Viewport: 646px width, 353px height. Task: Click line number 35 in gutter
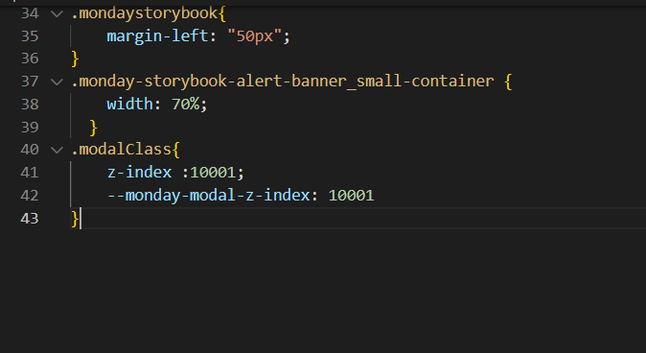pyautogui.click(x=30, y=36)
